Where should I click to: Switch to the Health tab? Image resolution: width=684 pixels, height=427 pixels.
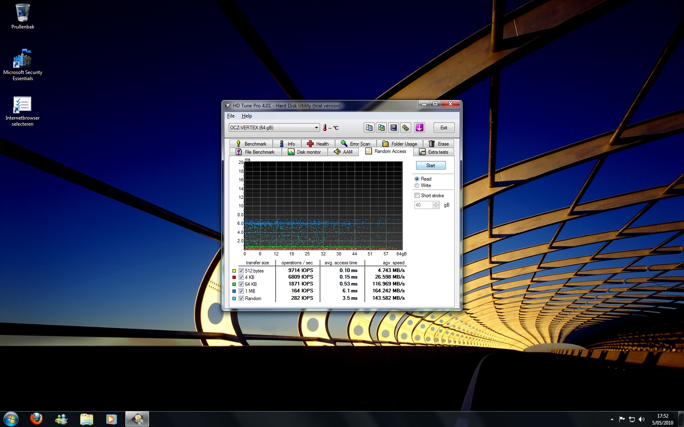318,144
